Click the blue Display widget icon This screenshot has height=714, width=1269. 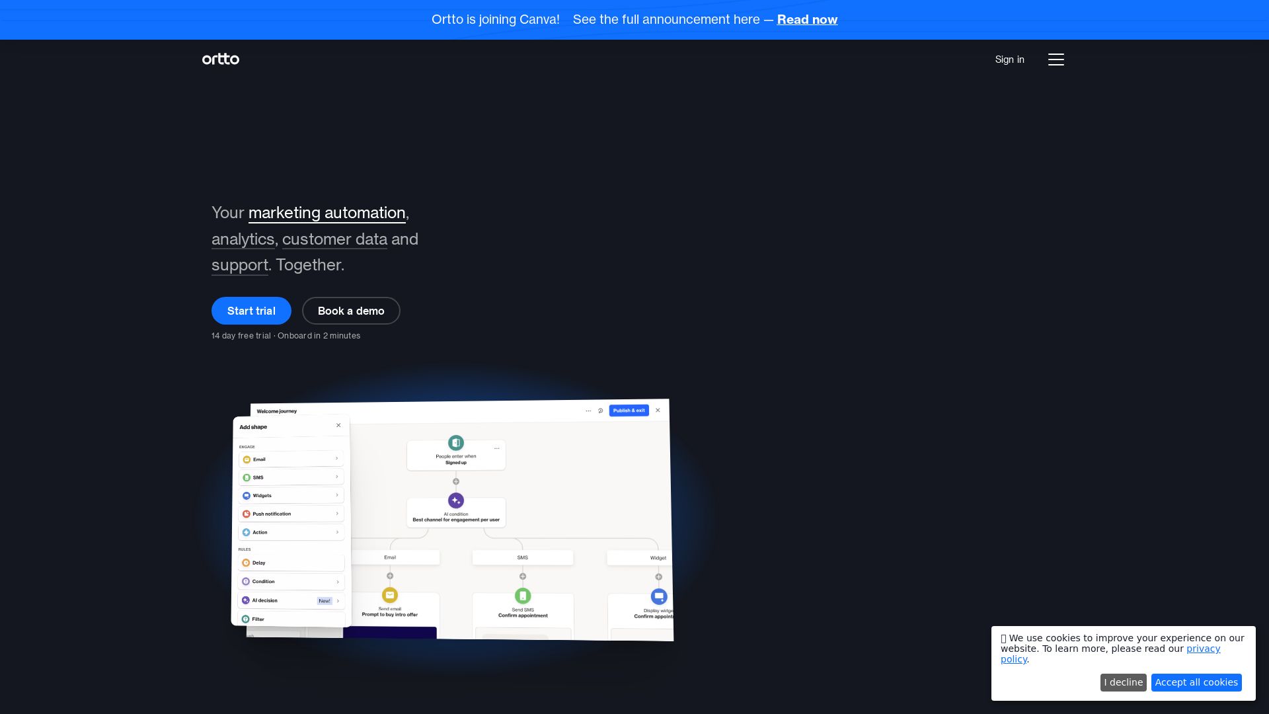pyautogui.click(x=659, y=596)
